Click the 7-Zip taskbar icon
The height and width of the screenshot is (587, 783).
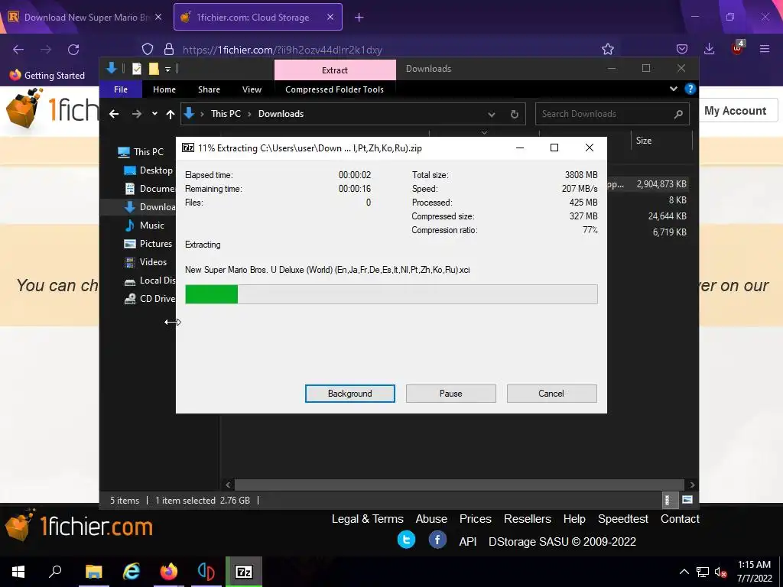[244, 572]
